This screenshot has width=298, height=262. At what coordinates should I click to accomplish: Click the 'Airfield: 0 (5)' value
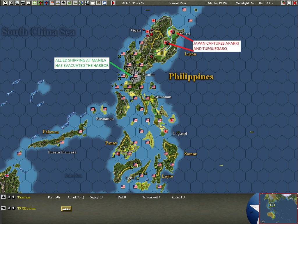[76, 197]
